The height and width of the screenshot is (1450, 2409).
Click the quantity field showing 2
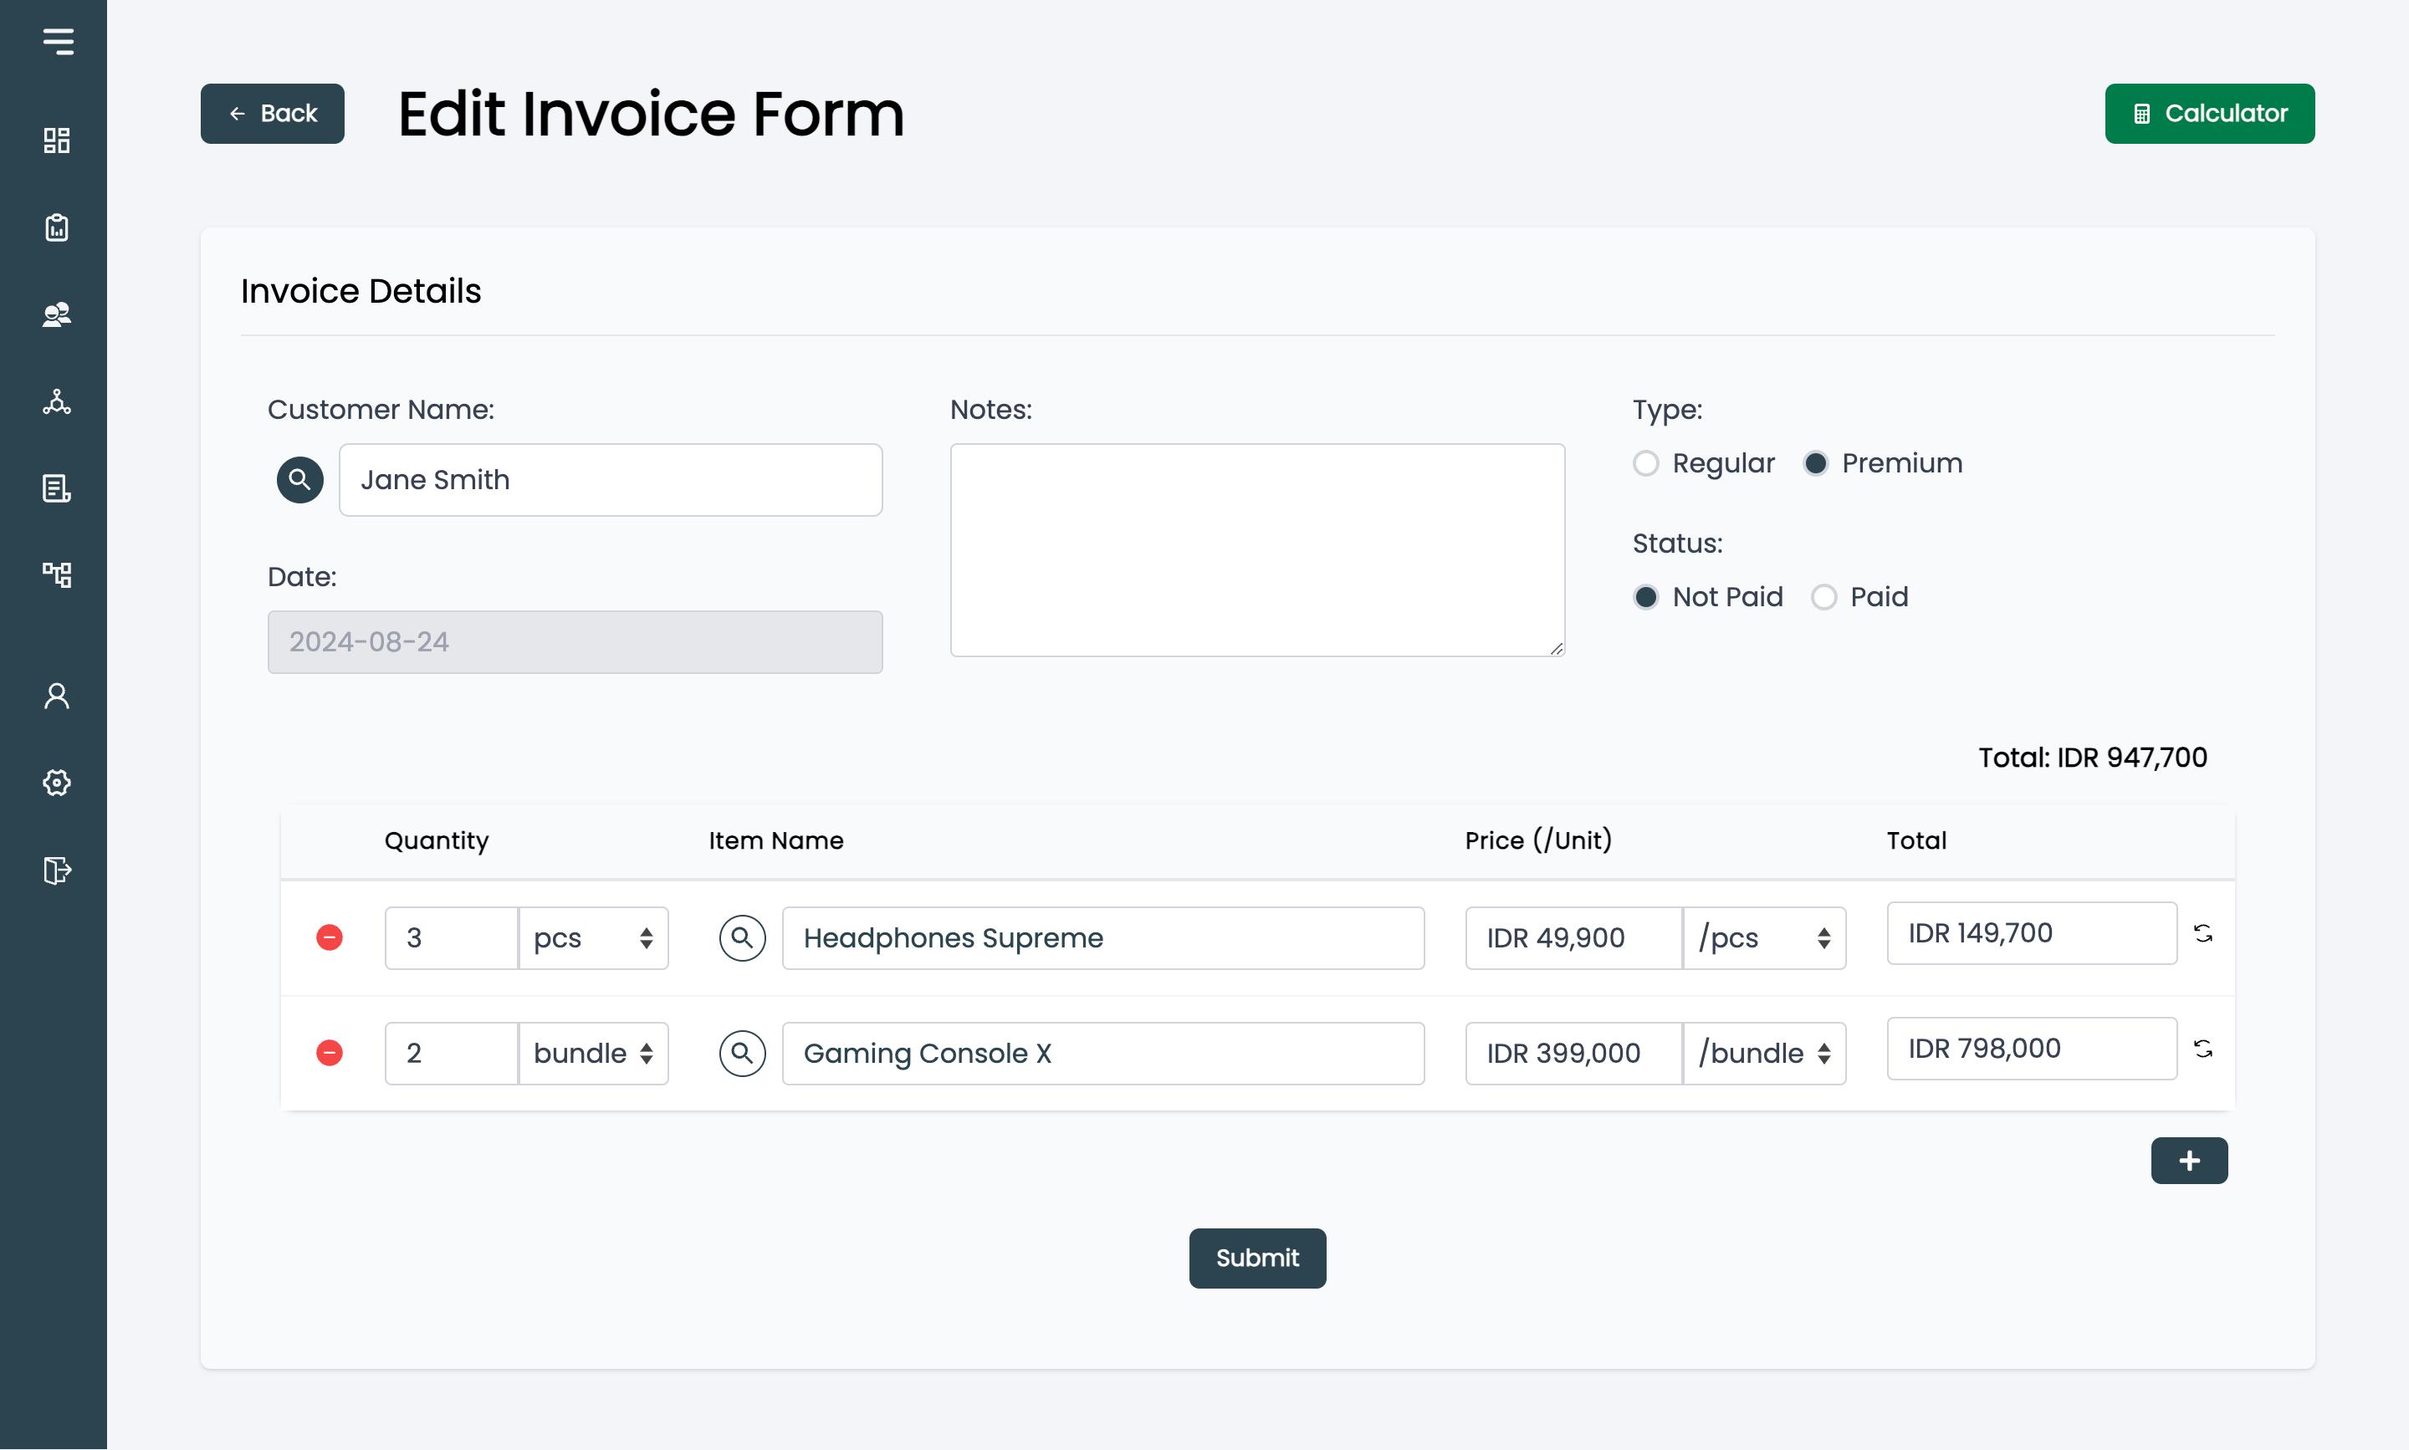452,1054
